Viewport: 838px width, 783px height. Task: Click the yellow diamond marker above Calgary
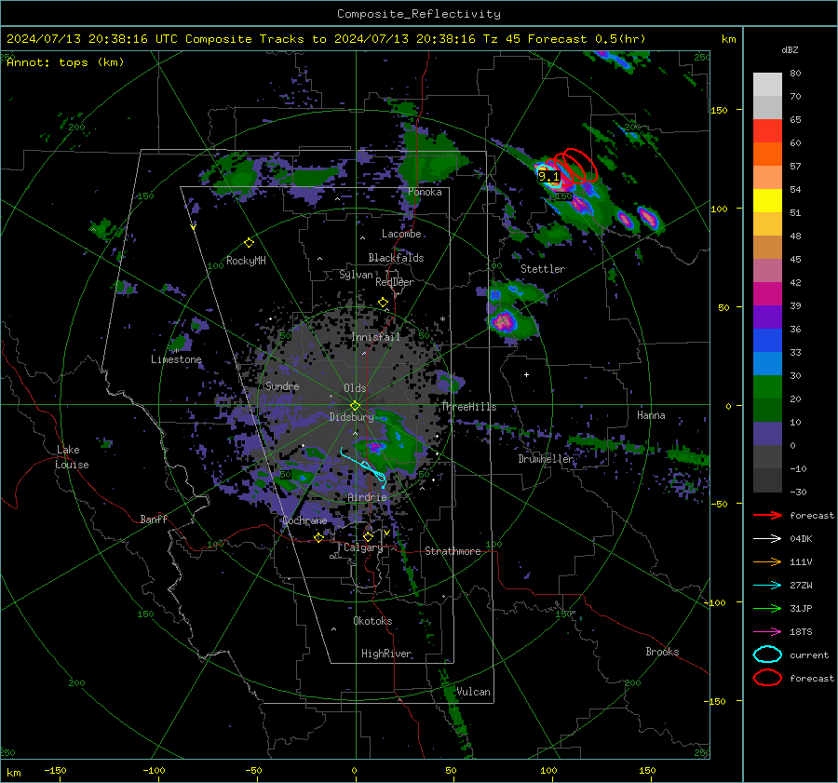368,536
